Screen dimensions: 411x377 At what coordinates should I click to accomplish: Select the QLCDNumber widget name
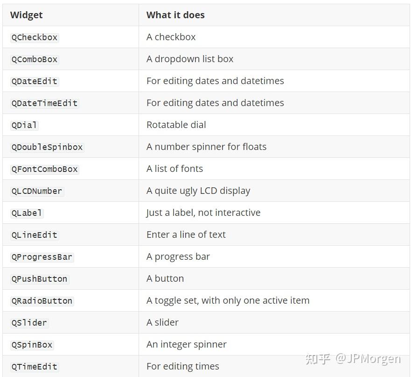(37, 191)
